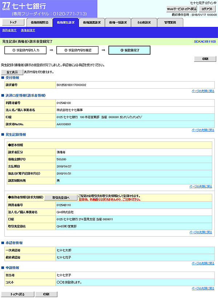The height and width of the screenshot is (300, 218).
Task: Click ページの先頭に戻る under 債務者情報
Action: click(x=201, y=232)
